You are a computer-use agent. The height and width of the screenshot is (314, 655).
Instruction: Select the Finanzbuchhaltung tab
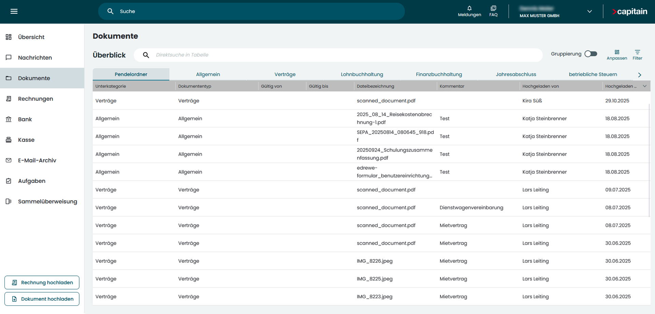(x=439, y=74)
